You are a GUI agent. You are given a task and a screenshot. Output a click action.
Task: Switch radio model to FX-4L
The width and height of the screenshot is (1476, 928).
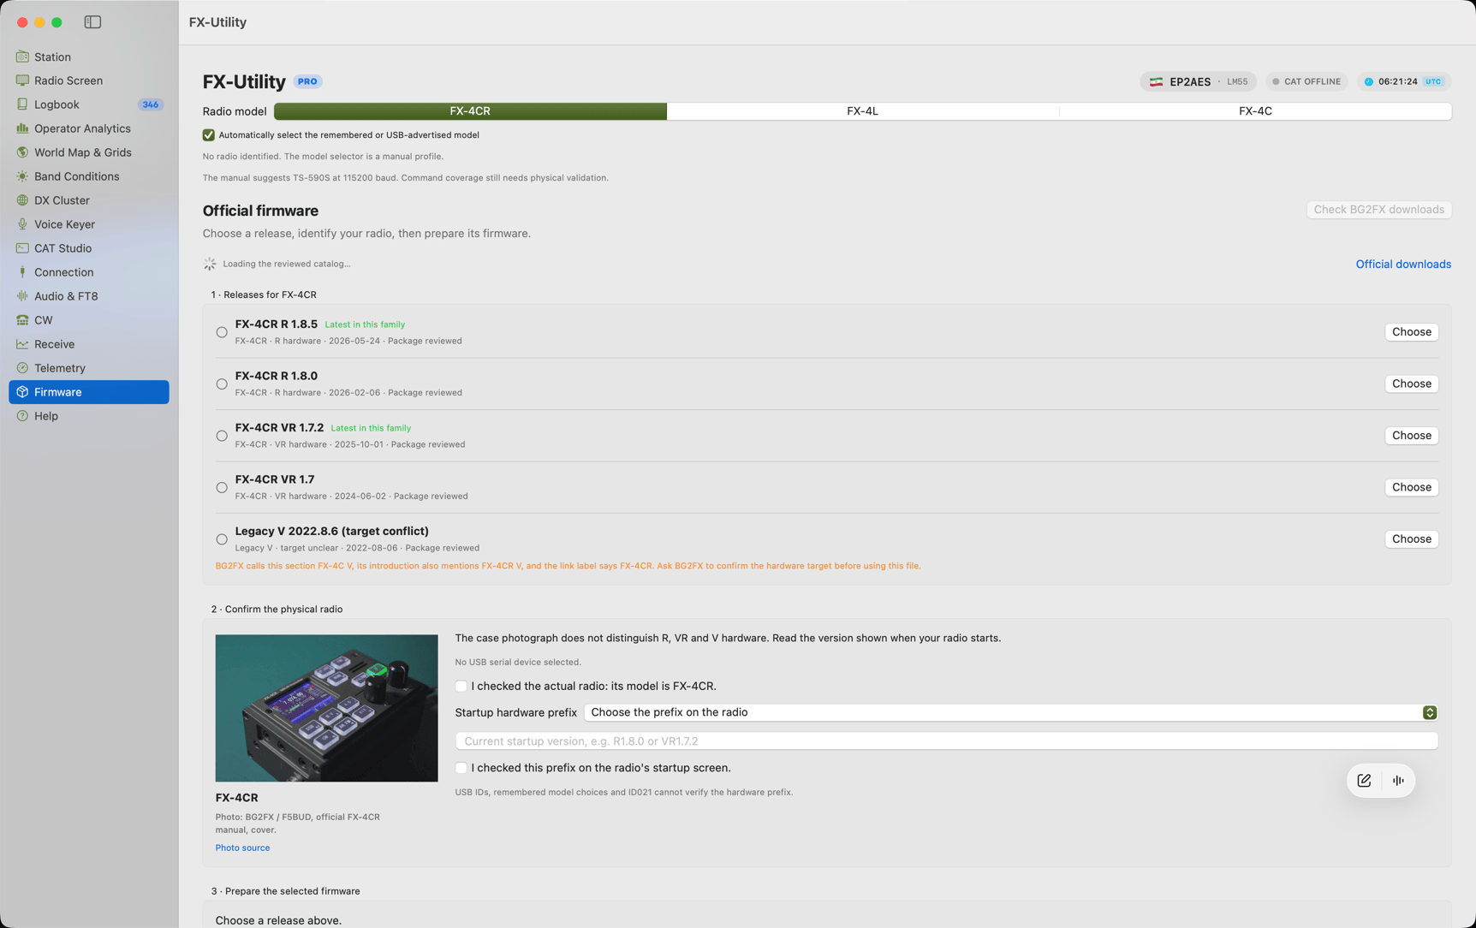[x=862, y=111]
